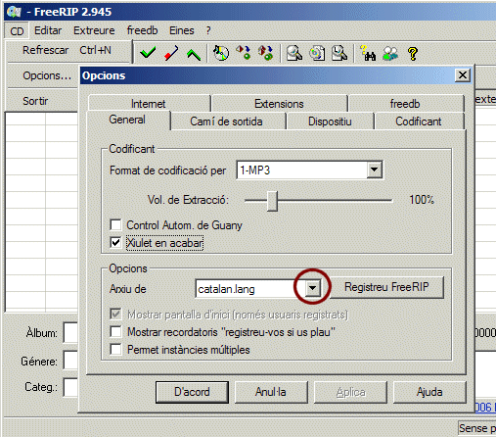
Task: Open the Eines menu
Action: click(182, 30)
